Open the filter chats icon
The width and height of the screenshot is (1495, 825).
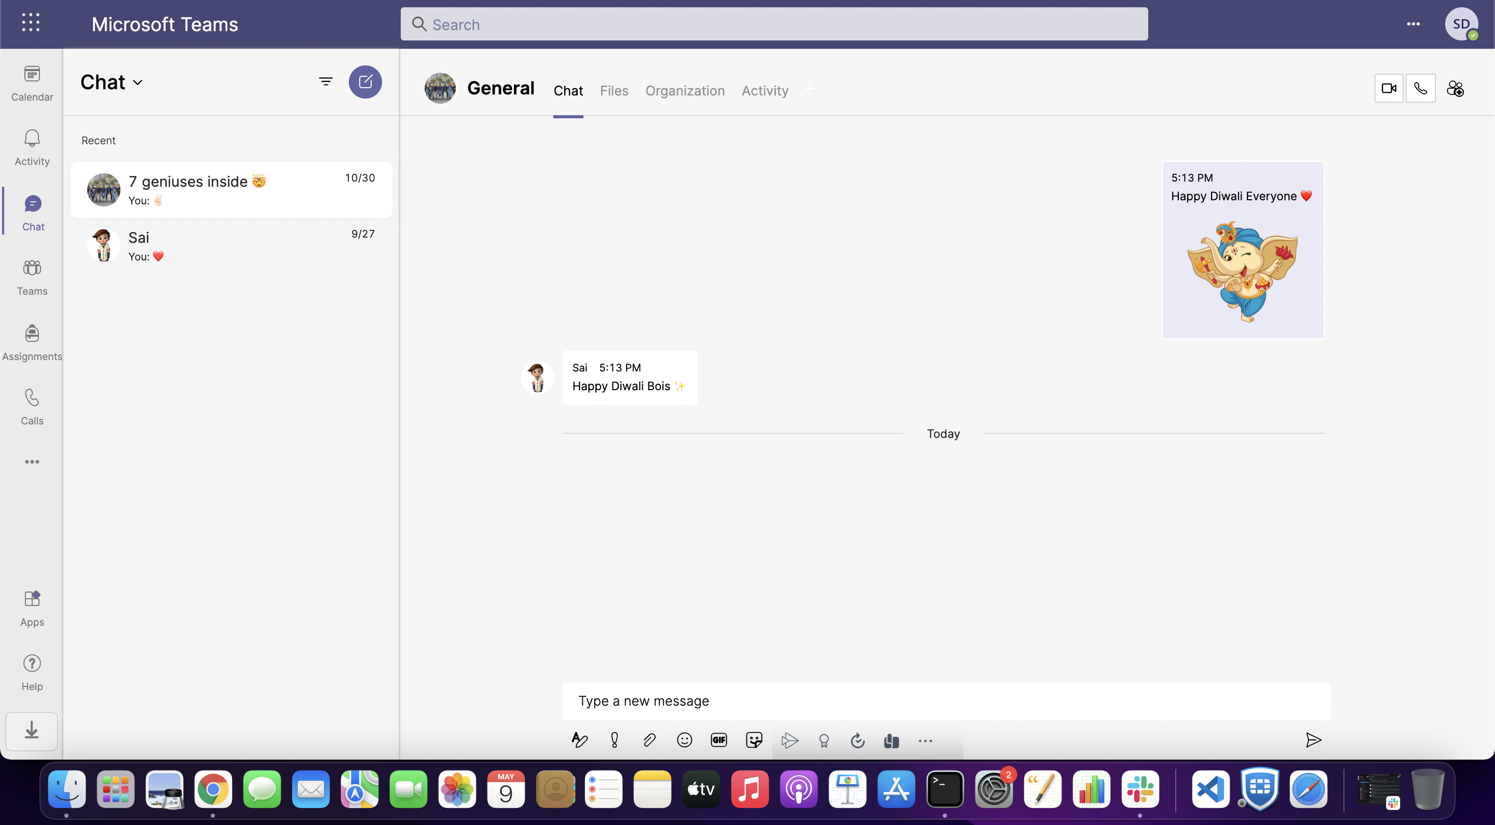click(325, 82)
